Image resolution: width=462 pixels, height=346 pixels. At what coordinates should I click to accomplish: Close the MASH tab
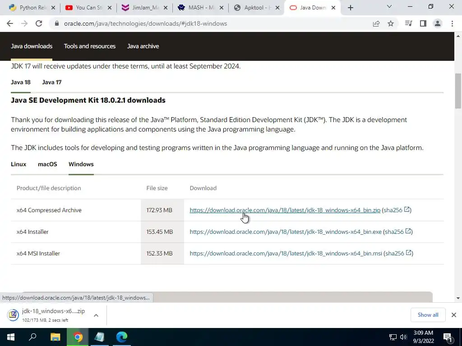(222, 8)
